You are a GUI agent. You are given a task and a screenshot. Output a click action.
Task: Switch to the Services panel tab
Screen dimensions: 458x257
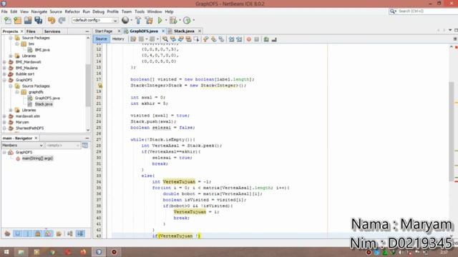(52, 31)
